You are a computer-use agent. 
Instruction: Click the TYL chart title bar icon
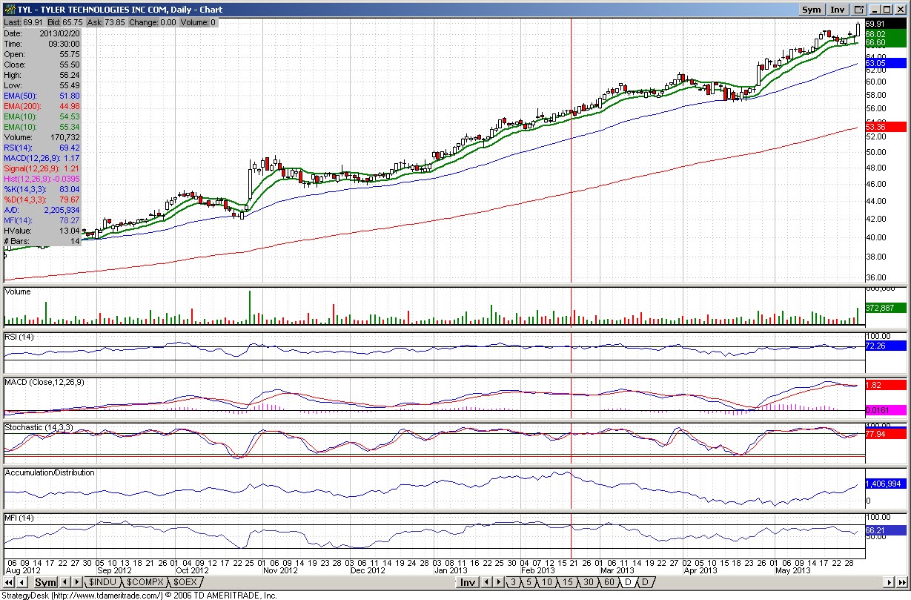pyautogui.click(x=9, y=10)
